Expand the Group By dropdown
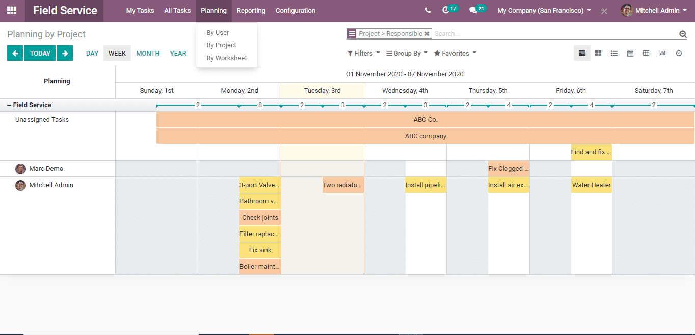Viewport: 695px width, 335px height. [x=407, y=53]
